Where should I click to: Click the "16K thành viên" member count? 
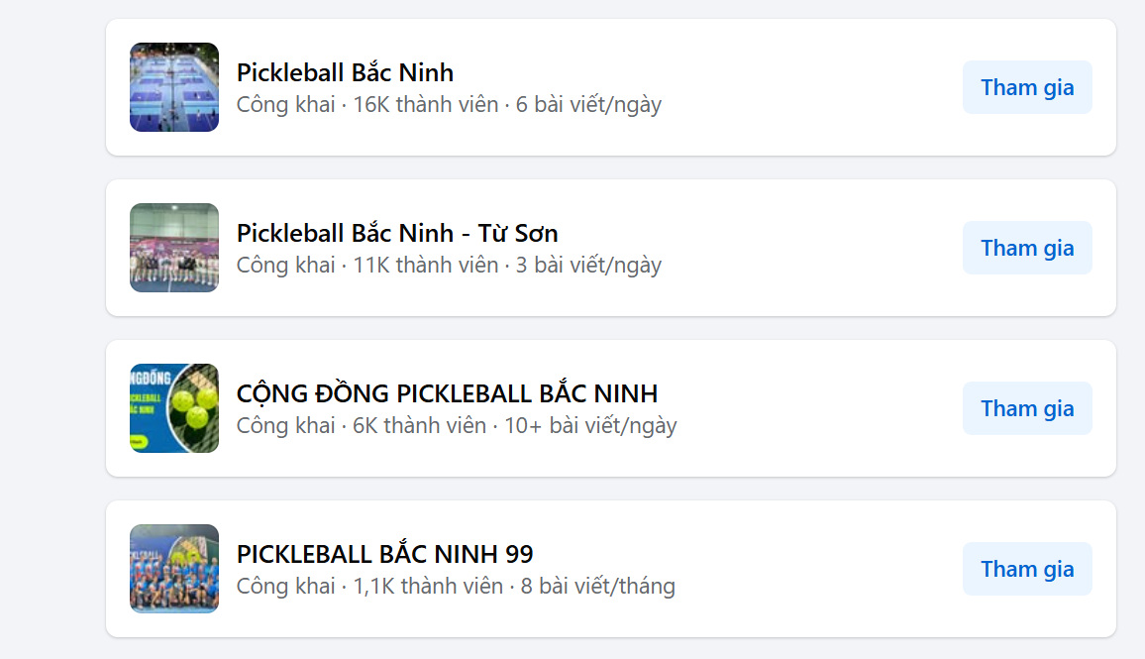point(426,104)
